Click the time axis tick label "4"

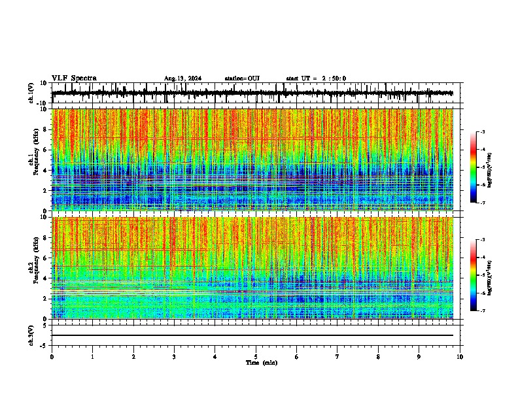coord(215,357)
